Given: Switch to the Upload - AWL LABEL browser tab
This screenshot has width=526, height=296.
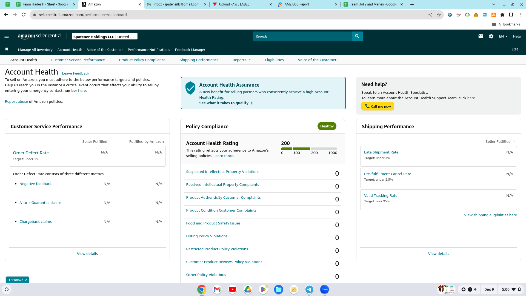Looking at the screenshot, I should [242, 4].
